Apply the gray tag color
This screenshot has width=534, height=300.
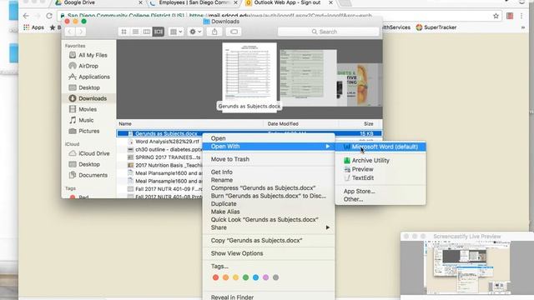(276, 277)
